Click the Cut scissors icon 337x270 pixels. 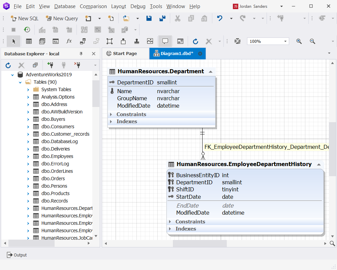coord(178,19)
